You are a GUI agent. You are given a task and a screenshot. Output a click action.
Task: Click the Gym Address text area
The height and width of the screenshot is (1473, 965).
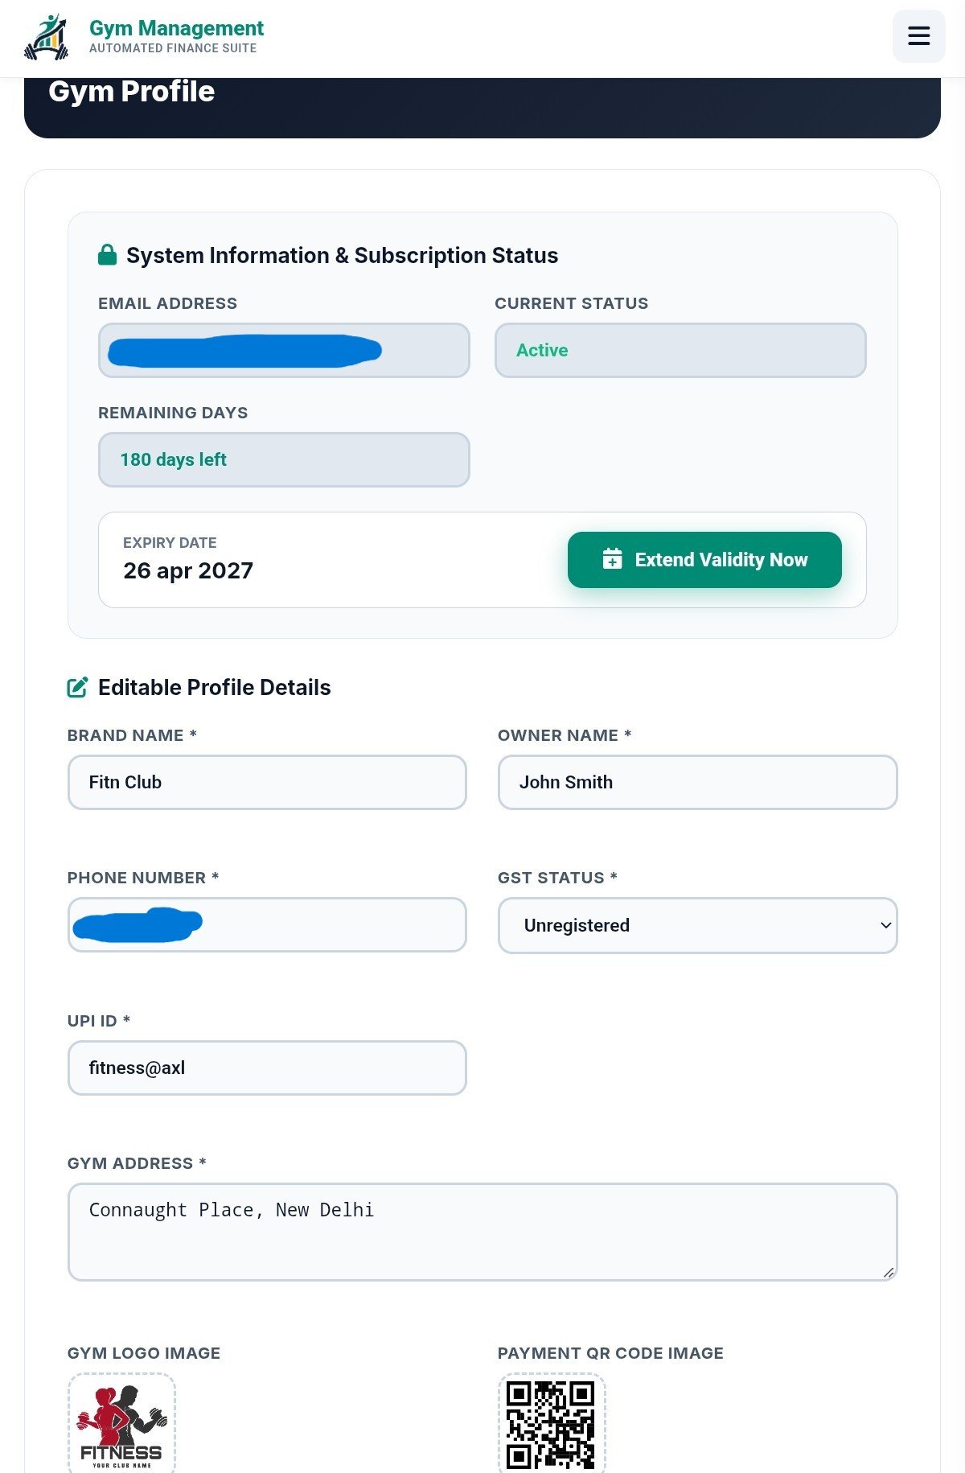tap(482, 1232)
